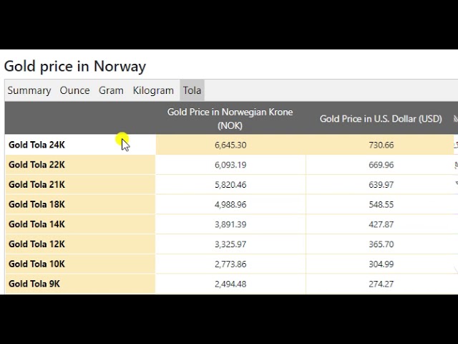Click the 274.27 USD value for 9K
Image resolution: width=458 pixels, height=344 pixels.
click(381, 284)
